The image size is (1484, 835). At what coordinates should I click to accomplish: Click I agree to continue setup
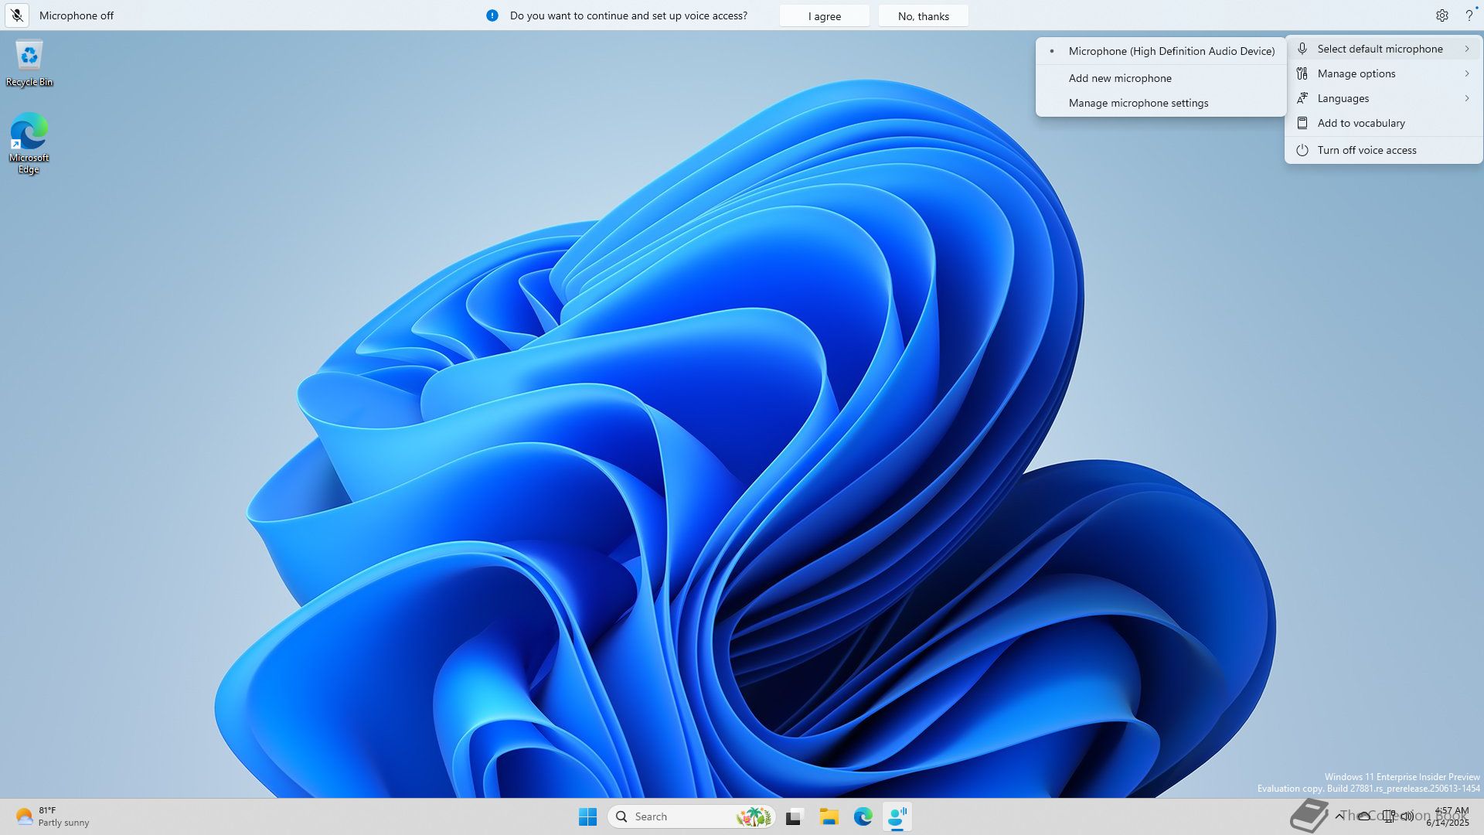coord(824,16)
